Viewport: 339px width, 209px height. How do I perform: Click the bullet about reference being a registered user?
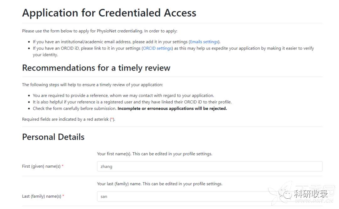point(132,102)
